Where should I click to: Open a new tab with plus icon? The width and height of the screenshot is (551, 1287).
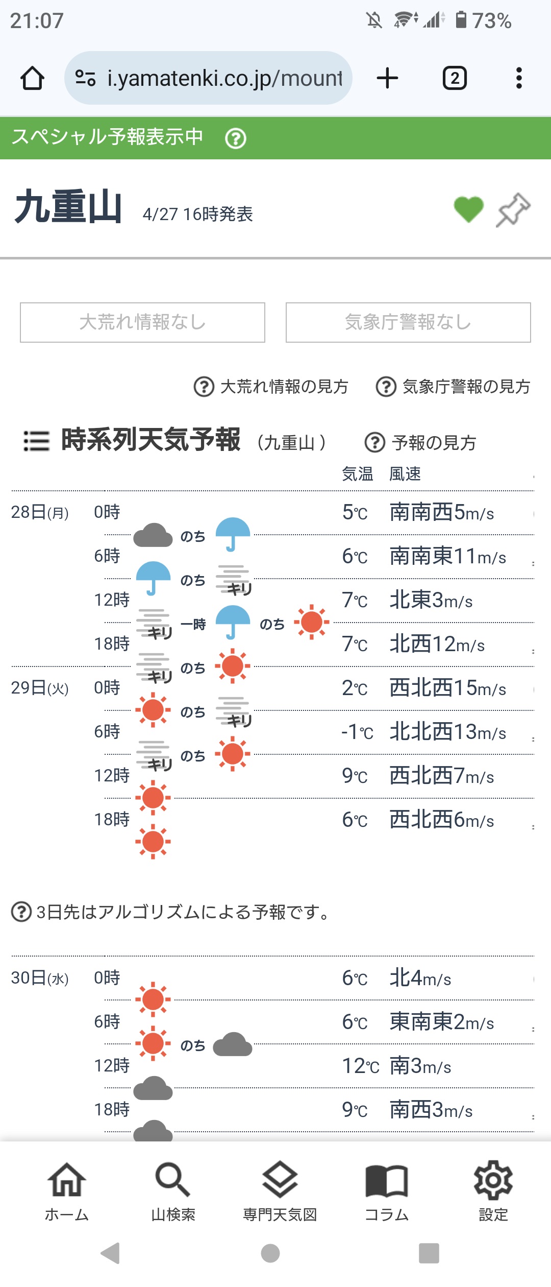point(387,79)
